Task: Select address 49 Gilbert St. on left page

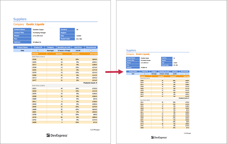Action: click(37, 42)
